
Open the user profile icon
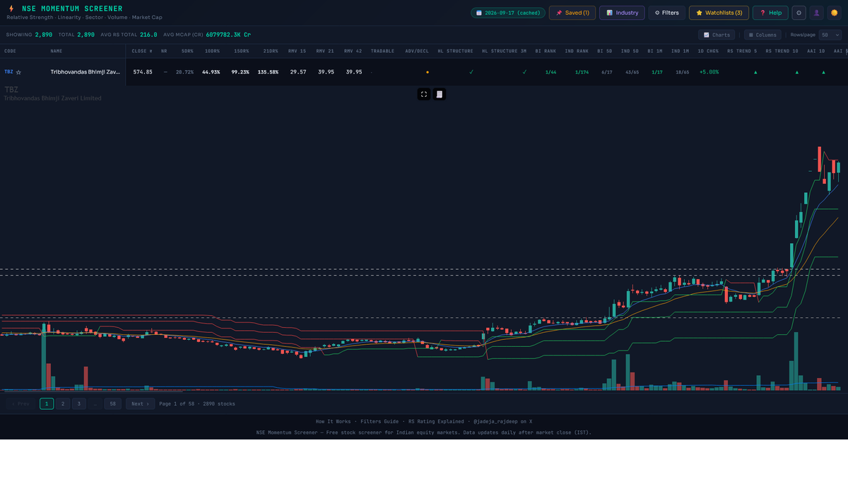click(x=817, y=13)
